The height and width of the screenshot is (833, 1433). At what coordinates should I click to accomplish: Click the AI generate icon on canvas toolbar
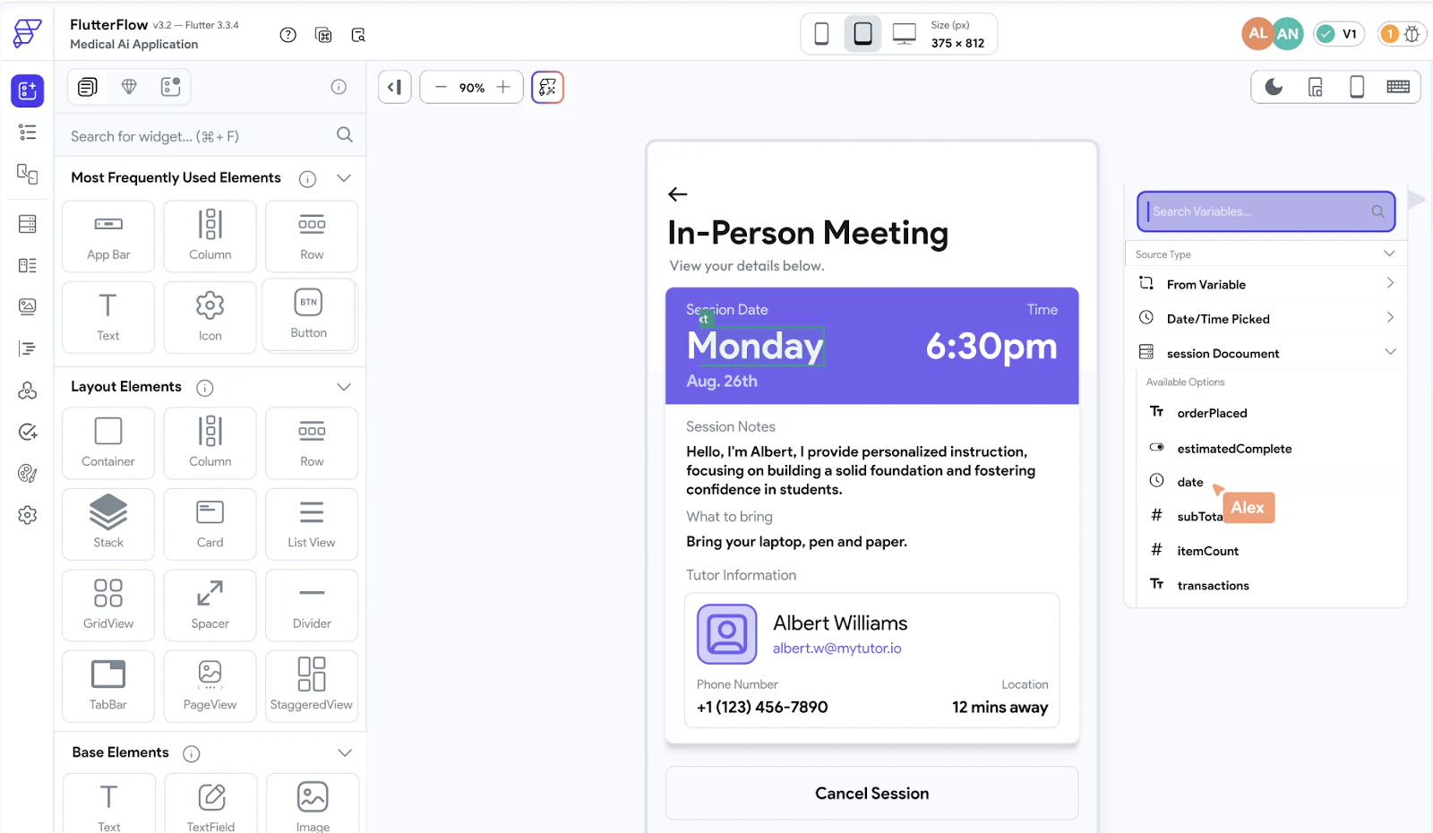coord(547,87)
